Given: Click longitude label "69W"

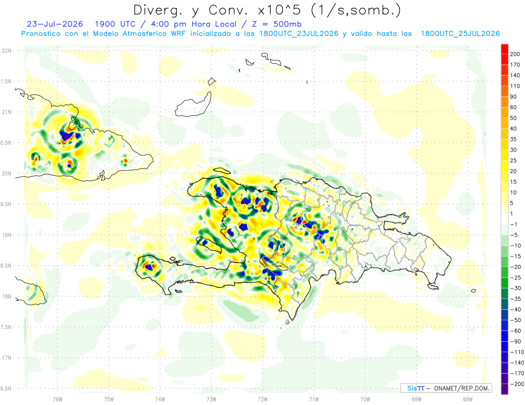Looking at the screenshot, I should tap(416, 399).
